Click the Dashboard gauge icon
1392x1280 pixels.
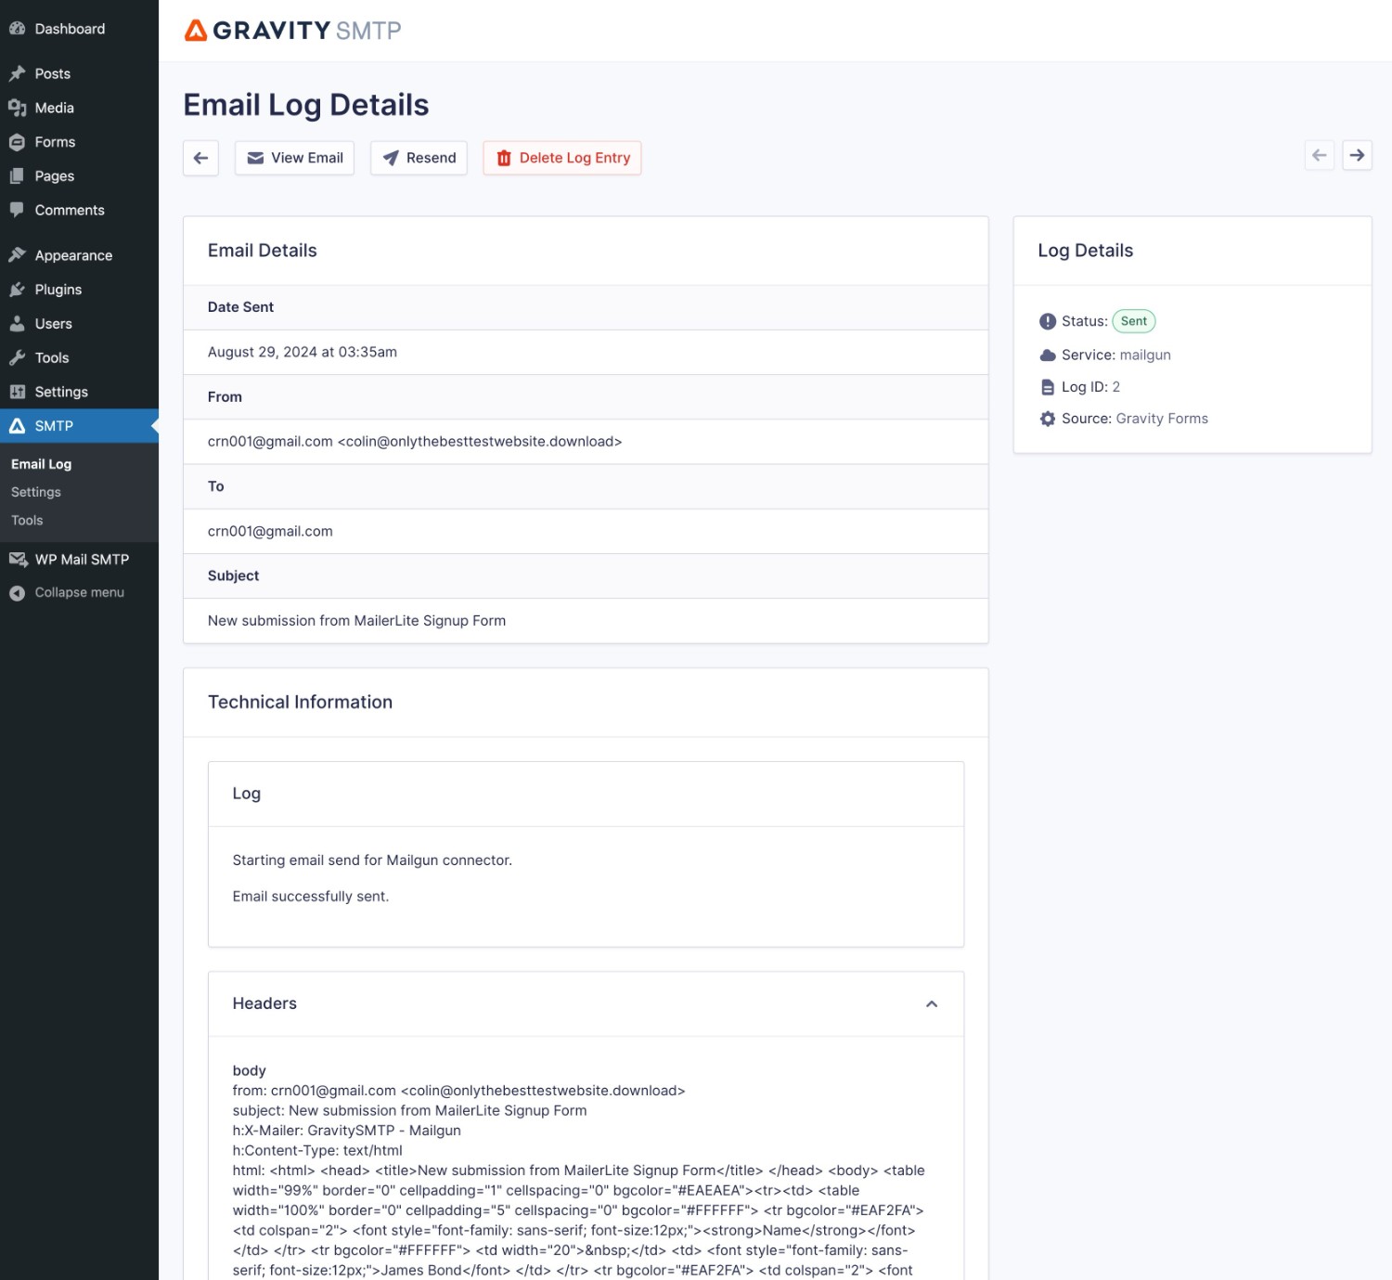click(x=17, y=29)
